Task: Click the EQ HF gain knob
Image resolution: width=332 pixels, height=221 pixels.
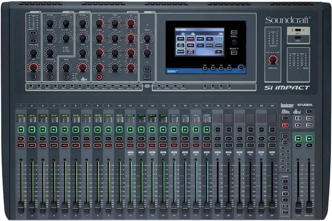Action: (x=99, y=22)
